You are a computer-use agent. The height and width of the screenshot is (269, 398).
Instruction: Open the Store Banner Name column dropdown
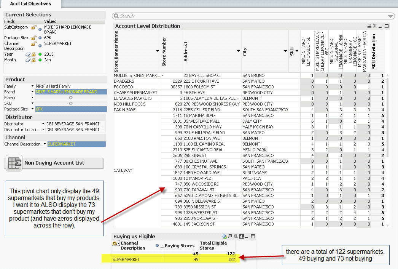(x=158, y=51)
